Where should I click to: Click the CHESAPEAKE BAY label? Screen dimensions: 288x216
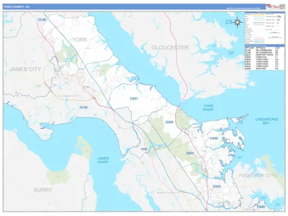tap(266, 121)
